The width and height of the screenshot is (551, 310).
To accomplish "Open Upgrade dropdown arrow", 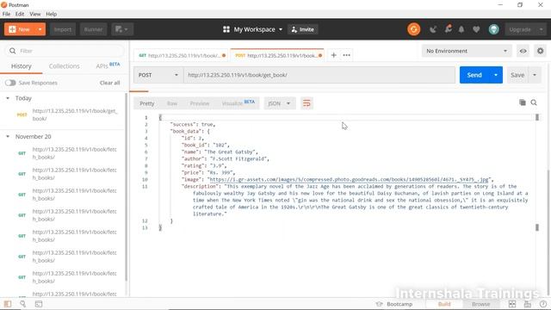I will coord(541,29).
